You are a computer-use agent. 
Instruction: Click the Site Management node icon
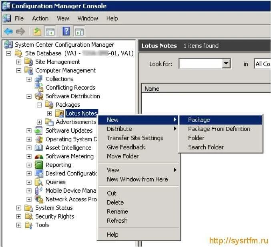pyautogui.click(x=28, y=62)
